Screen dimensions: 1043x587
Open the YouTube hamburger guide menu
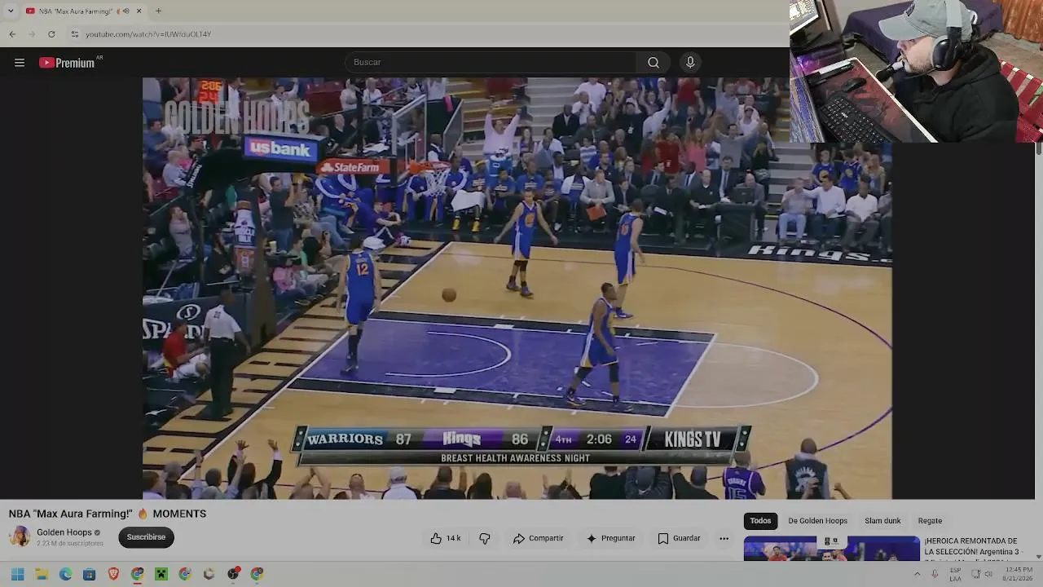[20, 63]
